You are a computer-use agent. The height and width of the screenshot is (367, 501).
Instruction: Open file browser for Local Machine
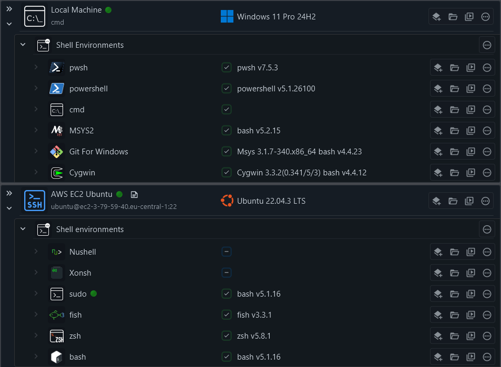(x=453, y=17)
